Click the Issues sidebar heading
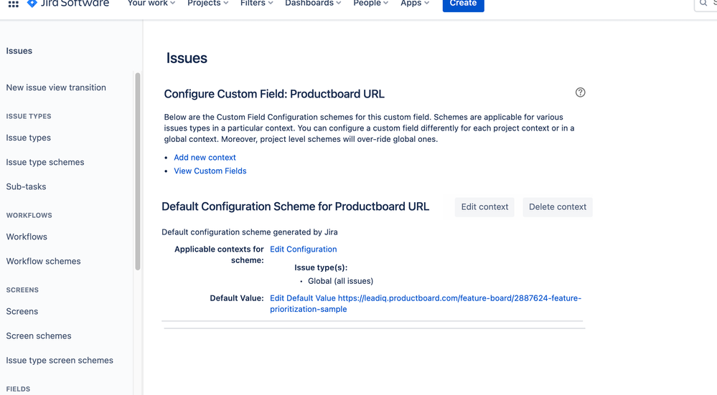The image size is (717, 395). [19, 51]
